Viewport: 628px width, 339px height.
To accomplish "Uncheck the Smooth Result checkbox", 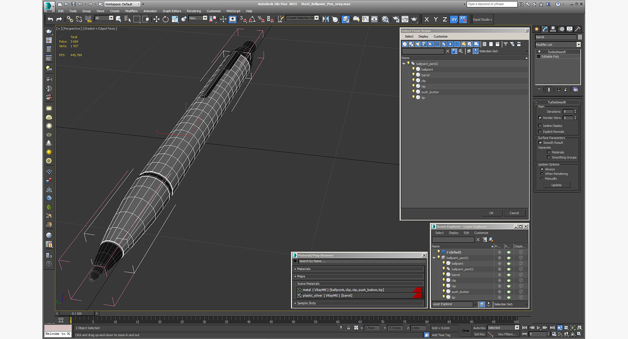I will click(x=540, y=142).
